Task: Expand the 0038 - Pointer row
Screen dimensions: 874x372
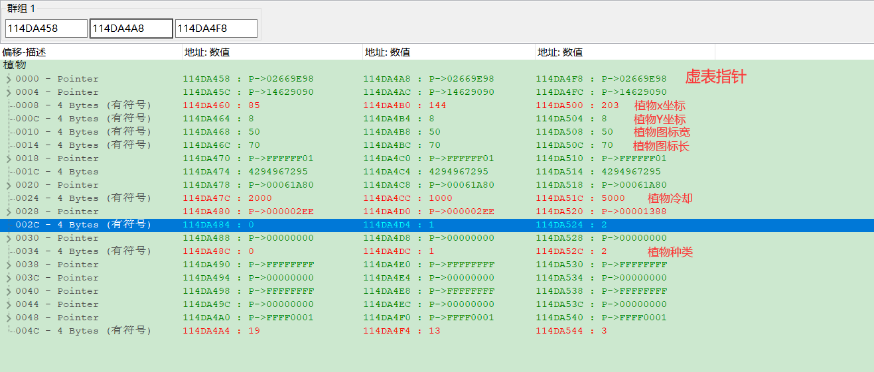Action: [x=9, y=265]
